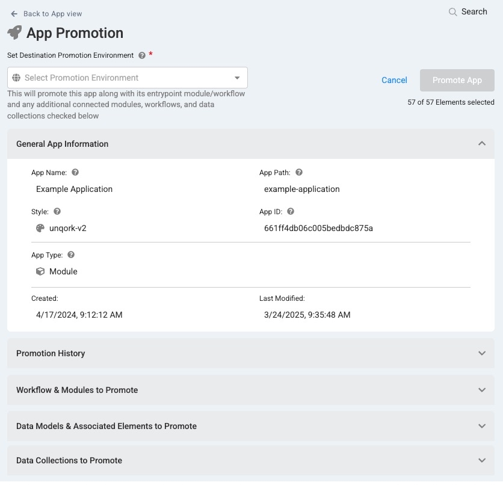Click the palette icon next to unqork-v2
This screenshot has width=503, height=485.
tap(40, 229)
